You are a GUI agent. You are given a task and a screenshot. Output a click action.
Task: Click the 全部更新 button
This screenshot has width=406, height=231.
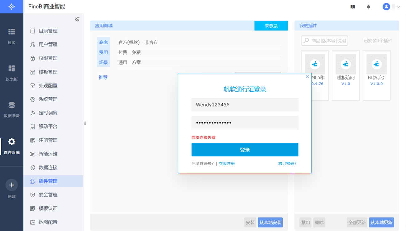tap(357, 223)
